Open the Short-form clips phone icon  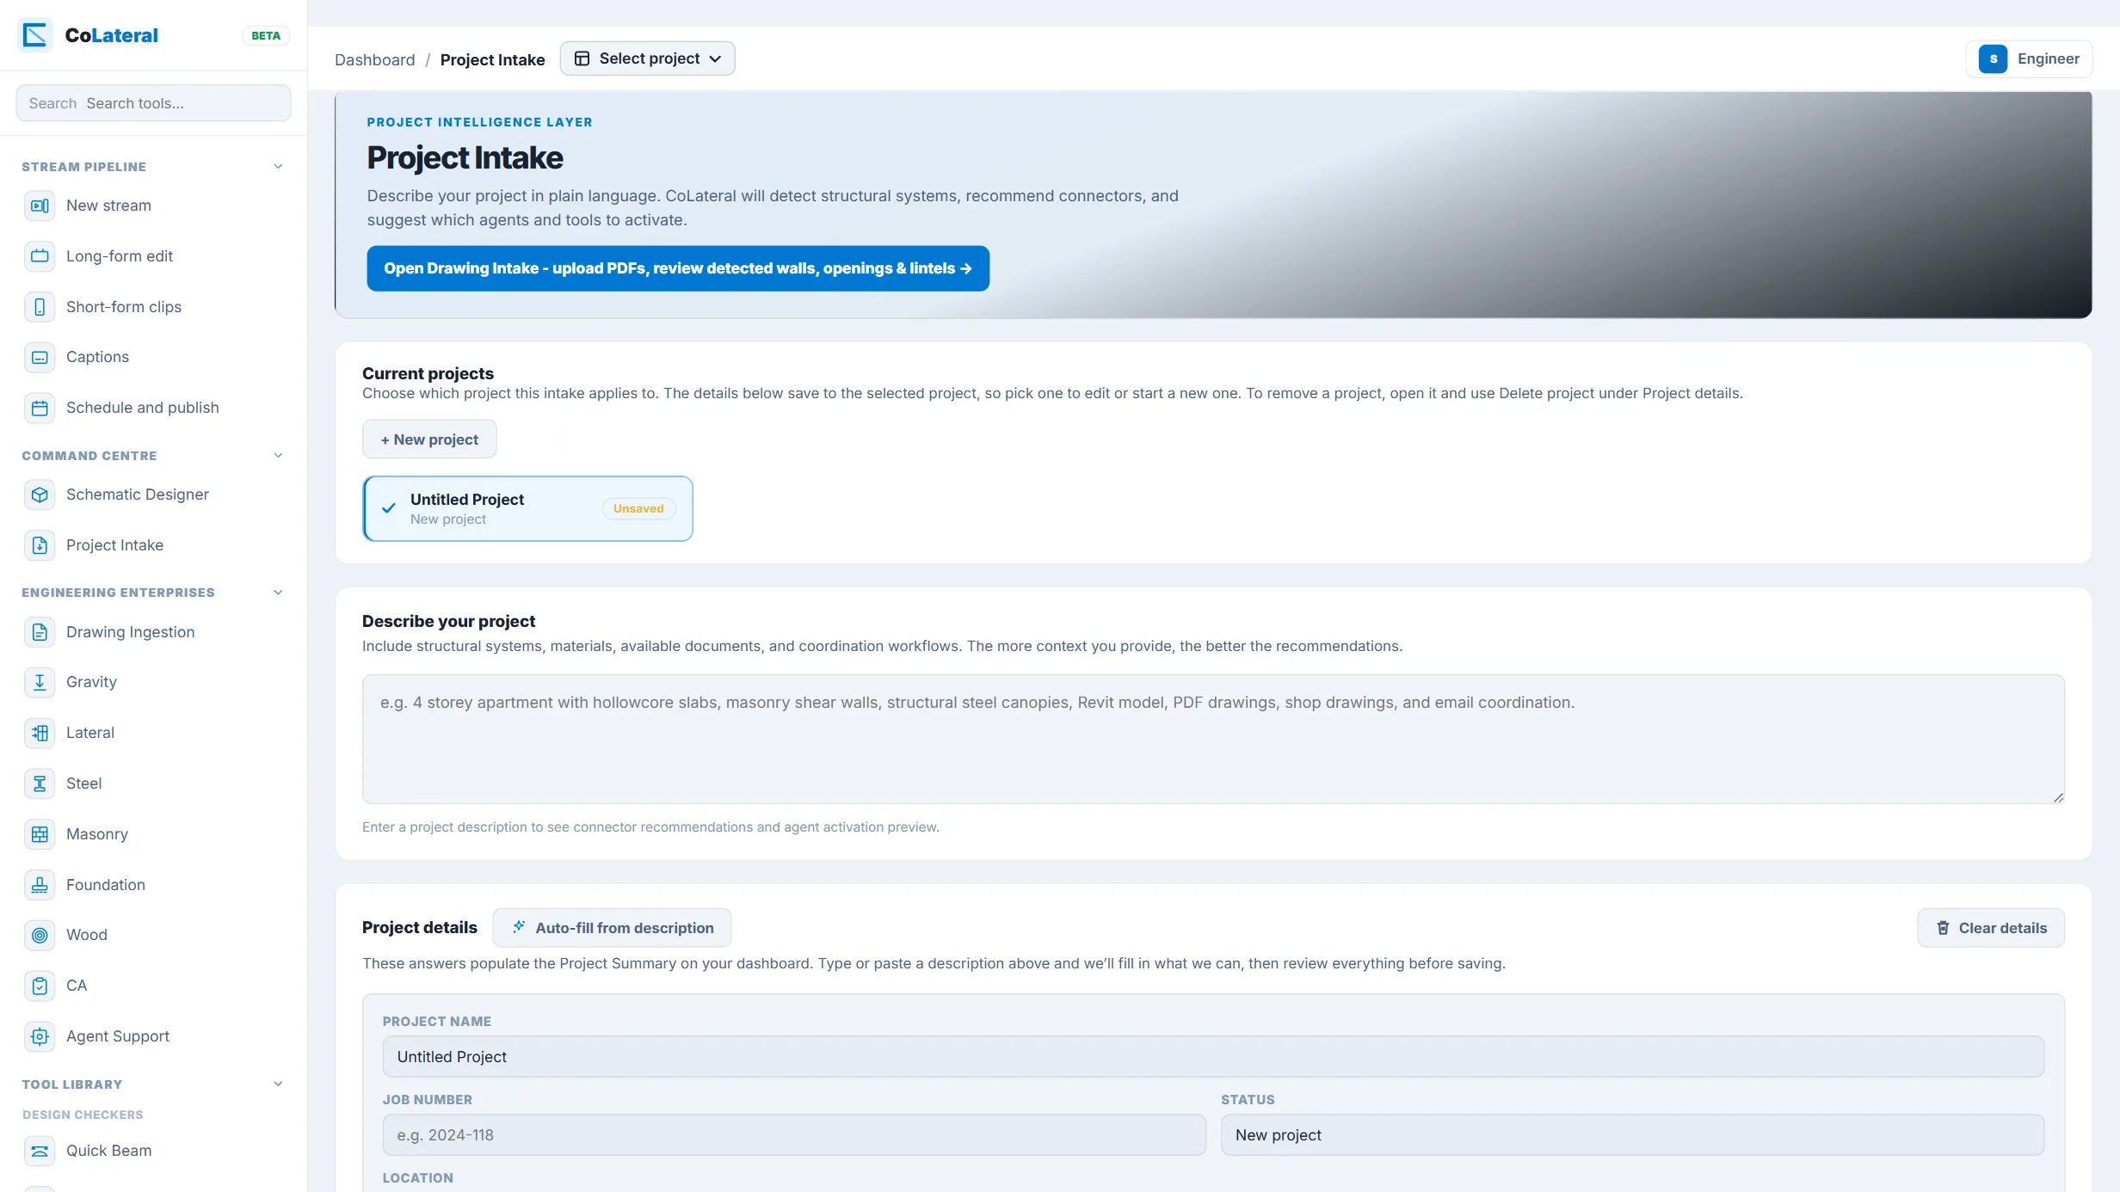pos(40,307)
